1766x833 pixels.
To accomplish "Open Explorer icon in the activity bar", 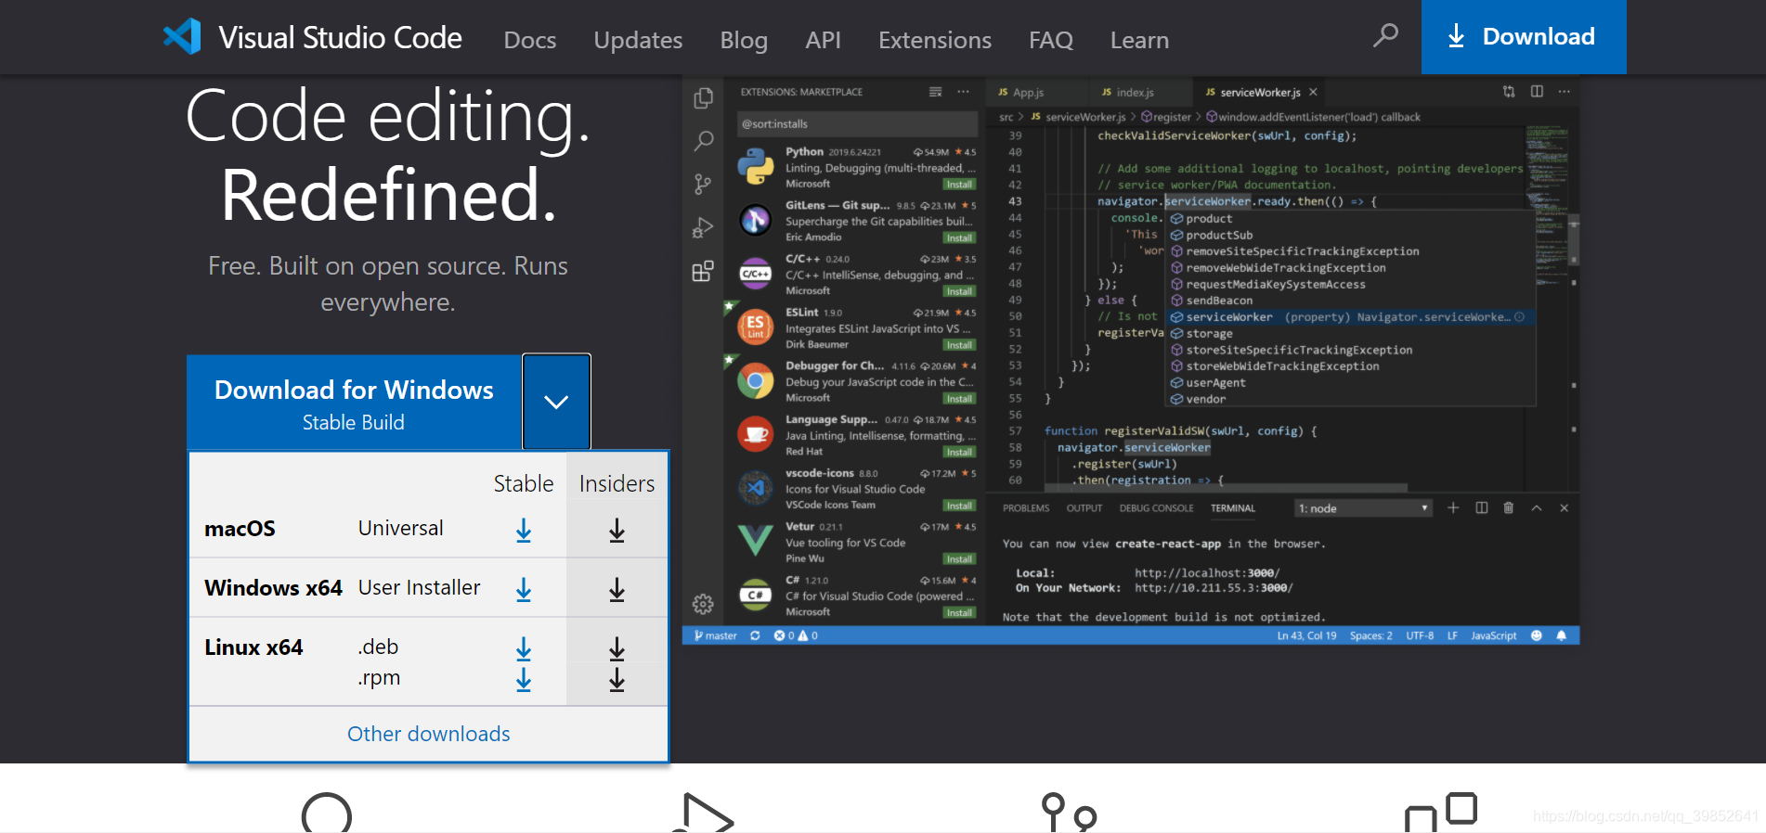I will point(703,98).
